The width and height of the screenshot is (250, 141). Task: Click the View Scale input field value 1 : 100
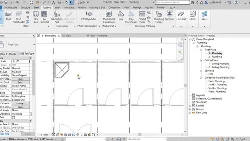(21, 61)
